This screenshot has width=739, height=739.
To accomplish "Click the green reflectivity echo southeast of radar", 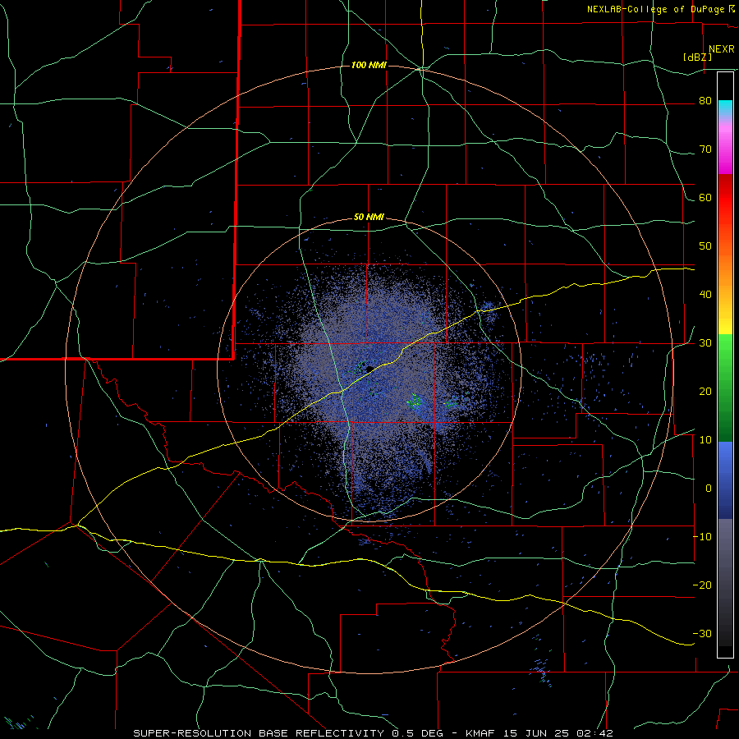I will (415, 402).
